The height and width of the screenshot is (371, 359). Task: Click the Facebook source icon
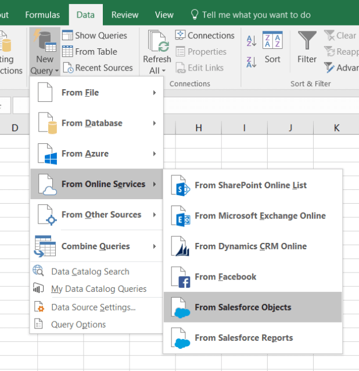pos(181,277)
